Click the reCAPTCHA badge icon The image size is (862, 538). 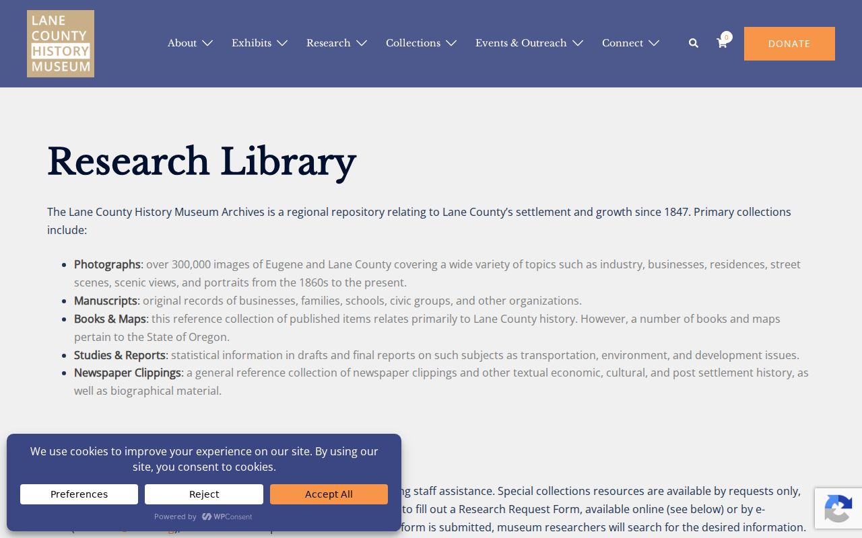(838, 508)
